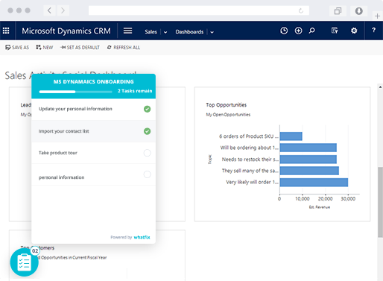383x281 pixels.
Task: Click the quick create plus icon
Action: 298,31
